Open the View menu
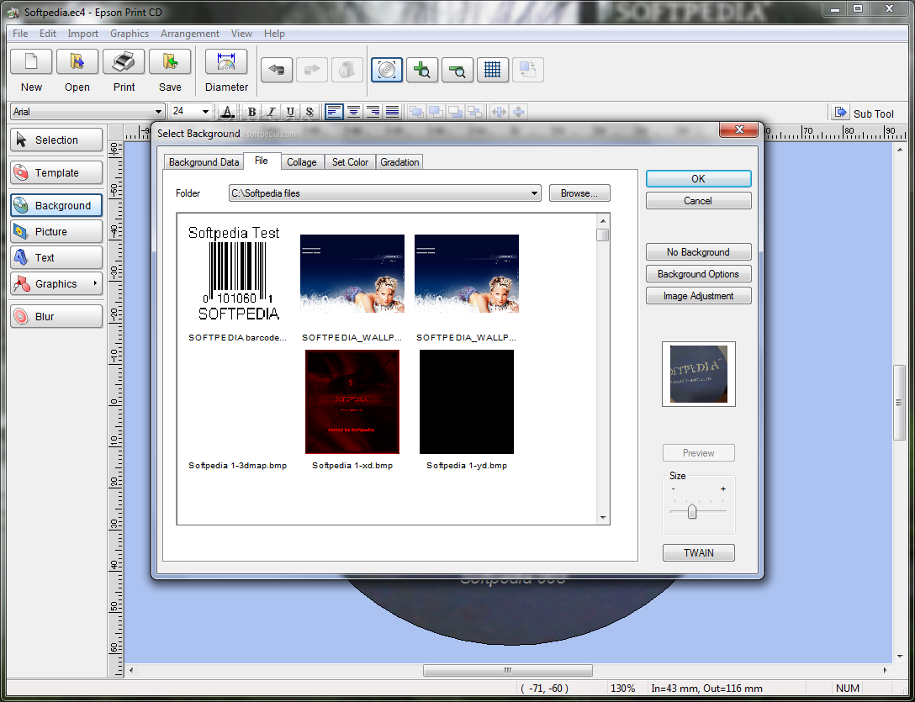The width and height of the screenshot is (915, 702). [x=241, y=34]
